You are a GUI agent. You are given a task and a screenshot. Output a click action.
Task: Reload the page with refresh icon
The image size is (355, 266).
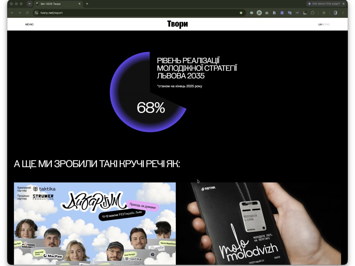(27, 13)
